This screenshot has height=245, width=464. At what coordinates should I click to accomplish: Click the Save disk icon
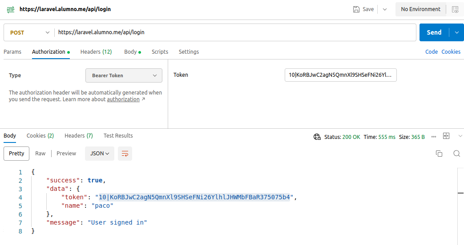356,9
